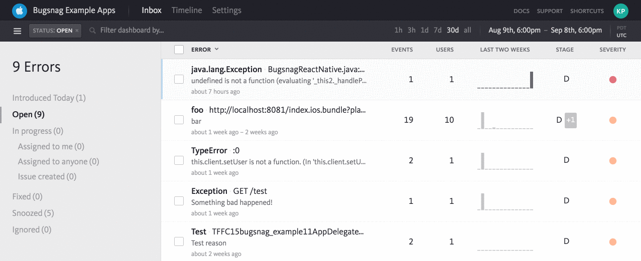The width and height of the screenshot is (641, 261).
Task: Open the SUPPORT link
Action: pos(550,11)
